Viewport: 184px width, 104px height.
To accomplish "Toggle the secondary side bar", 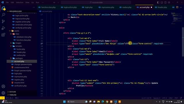I will [165, 3].
